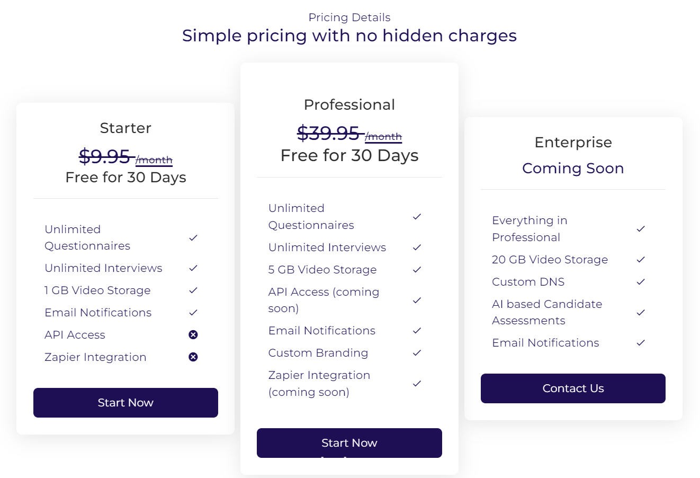700x478 pixels.
Task: Click the Enterprise Contact Us button
Action: pos(573,388)
